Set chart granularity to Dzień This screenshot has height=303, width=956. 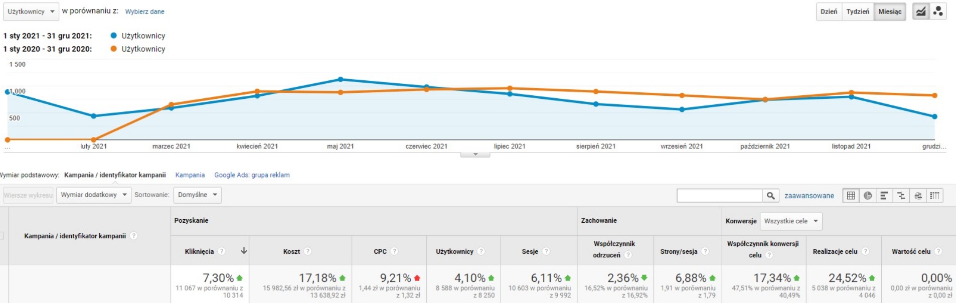pos(829,12)
